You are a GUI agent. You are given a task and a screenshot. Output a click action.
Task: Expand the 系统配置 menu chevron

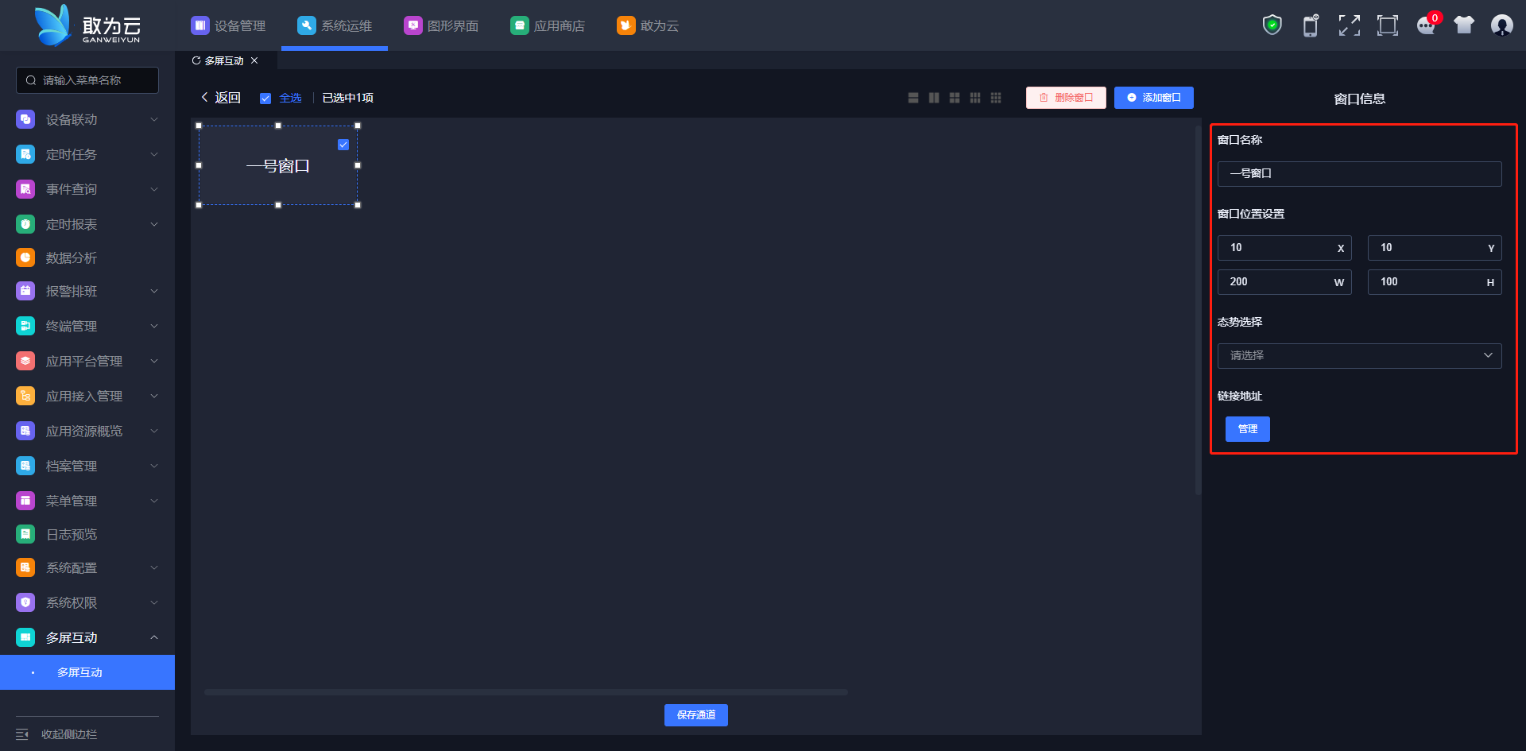click(x=154, y=567)
